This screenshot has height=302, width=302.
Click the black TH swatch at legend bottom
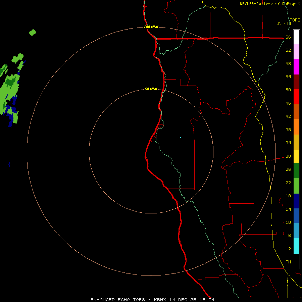296,261
